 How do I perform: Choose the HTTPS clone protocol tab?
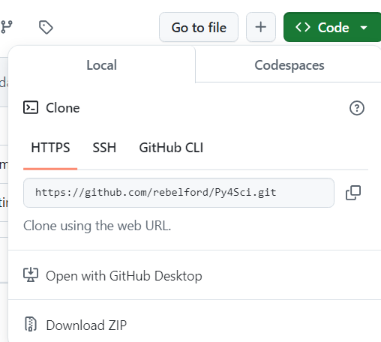coord(50,148)
